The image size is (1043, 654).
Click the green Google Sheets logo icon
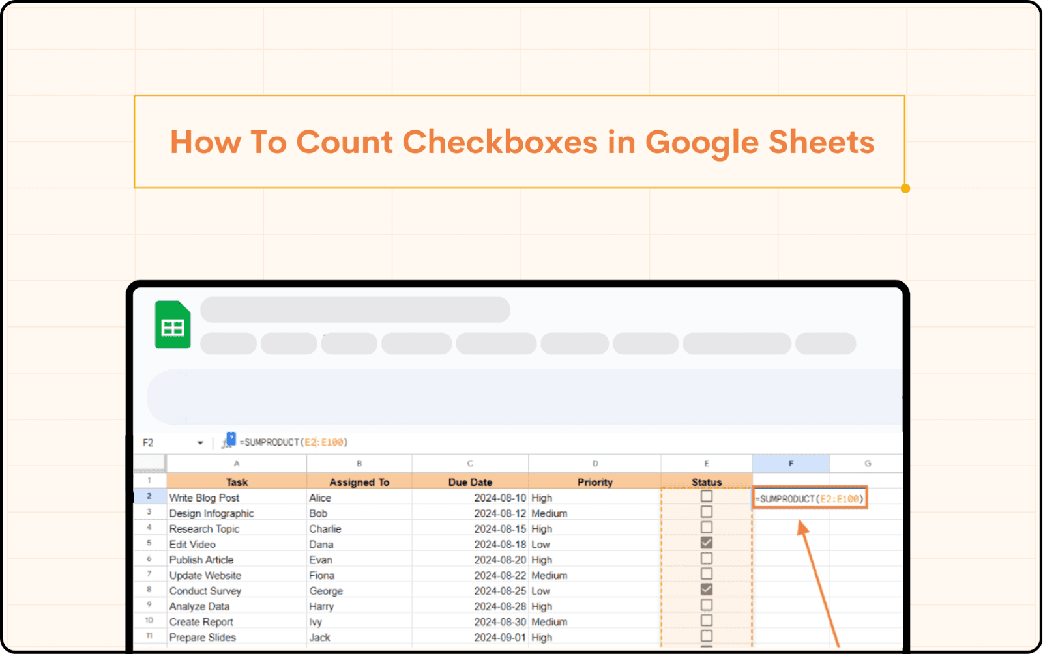[x=173, y=324]
